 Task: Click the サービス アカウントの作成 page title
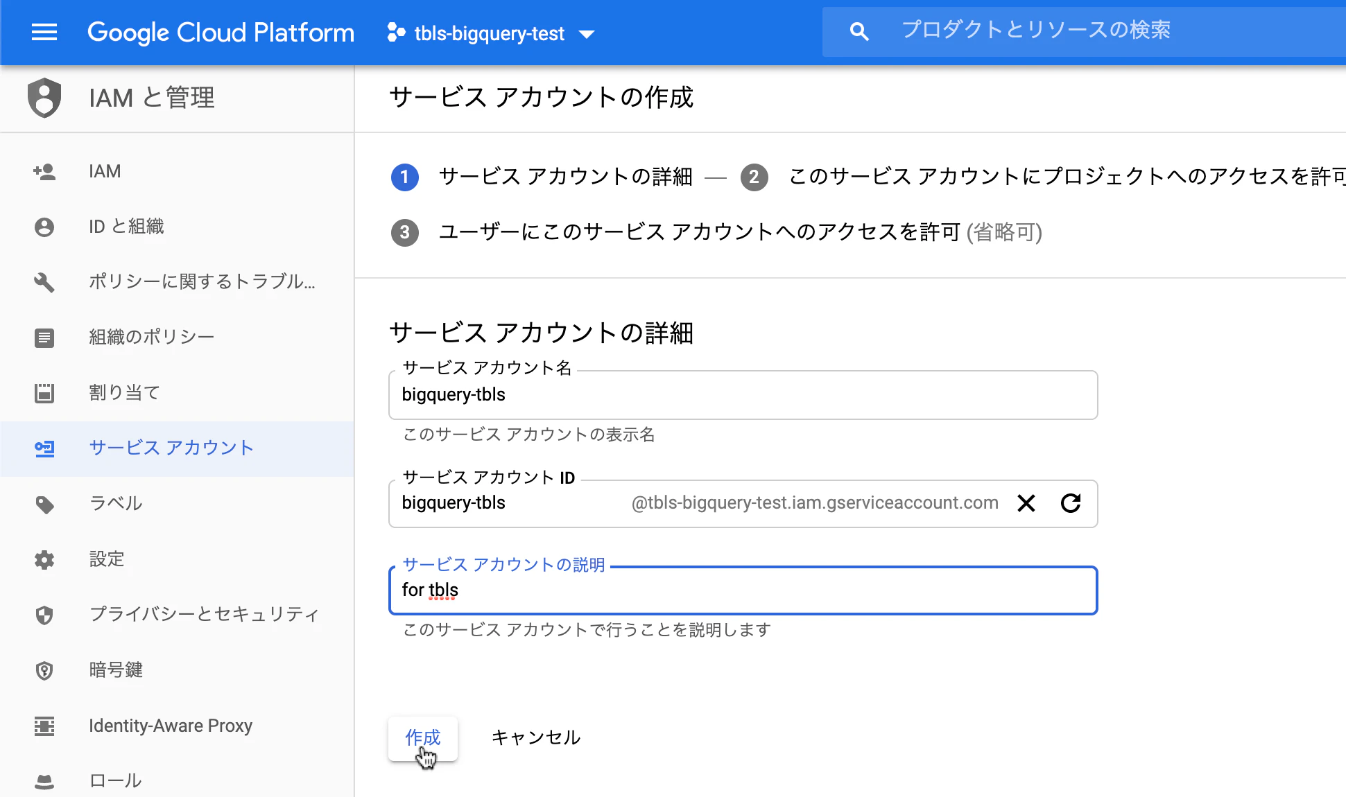(542, 98)
